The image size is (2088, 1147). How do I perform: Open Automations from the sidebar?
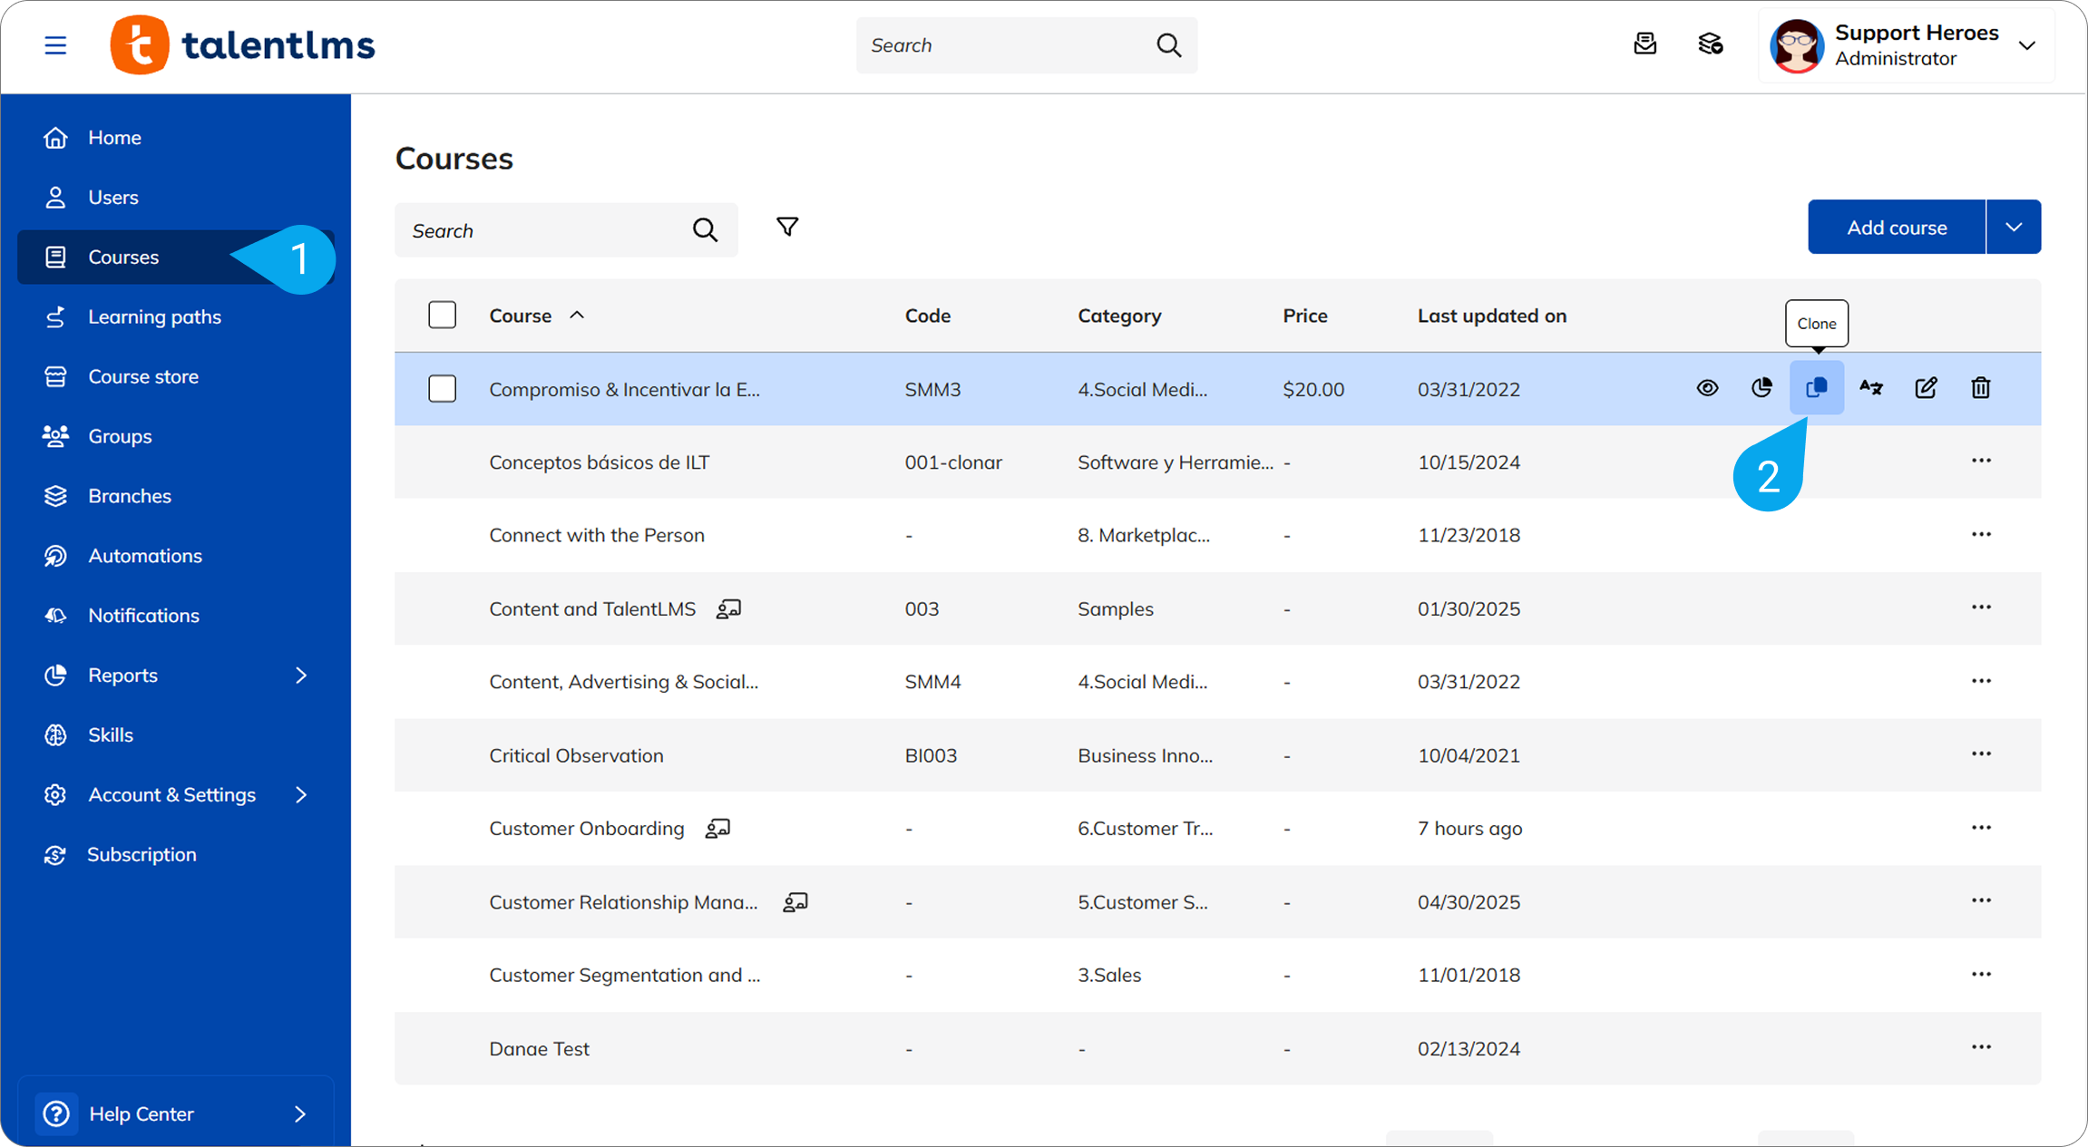pyautogui.click(x=145, y=556)
